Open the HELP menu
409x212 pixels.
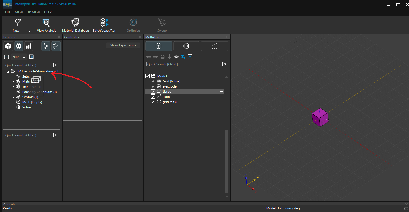pyautogui.click(x=48, y=12)
